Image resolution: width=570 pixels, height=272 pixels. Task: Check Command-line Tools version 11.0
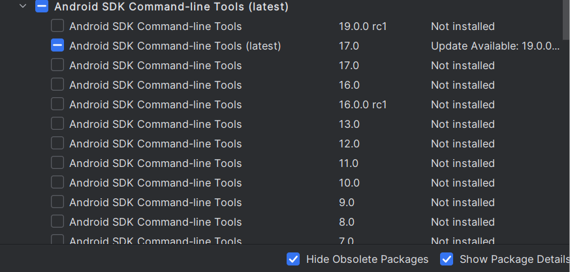click(57, 163)
